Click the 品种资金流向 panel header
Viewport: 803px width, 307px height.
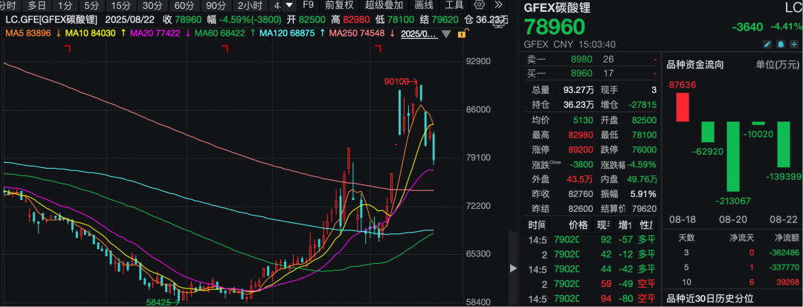(x=694, y=65)
